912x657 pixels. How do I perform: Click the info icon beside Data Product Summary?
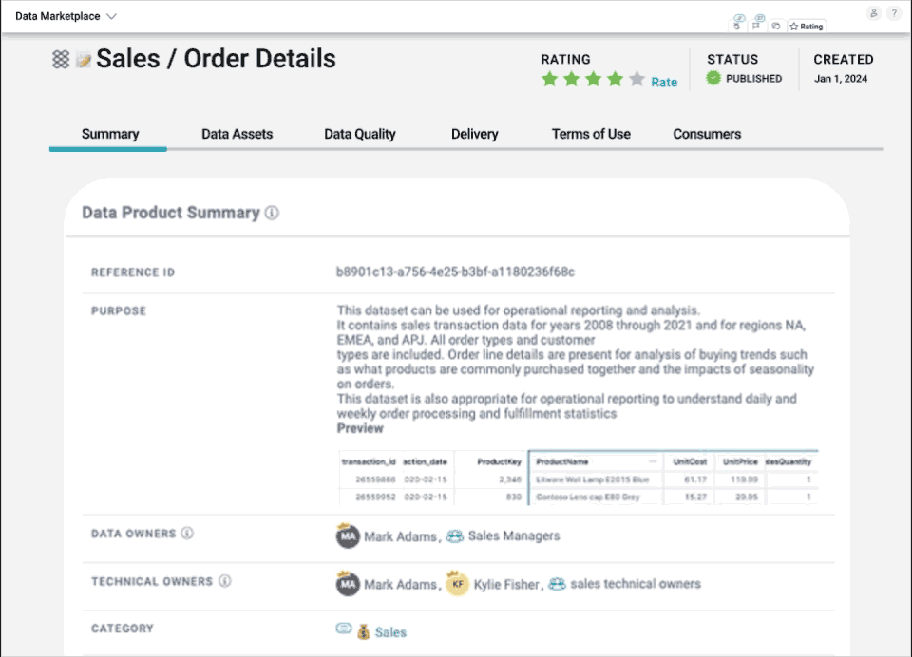click(x=272, y=214)
